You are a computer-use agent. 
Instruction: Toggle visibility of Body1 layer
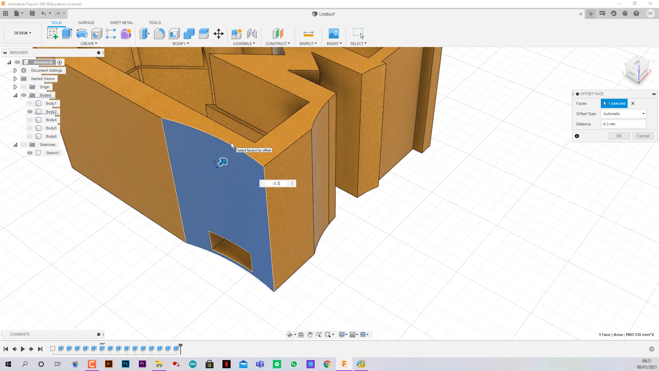tap(30, 103)
